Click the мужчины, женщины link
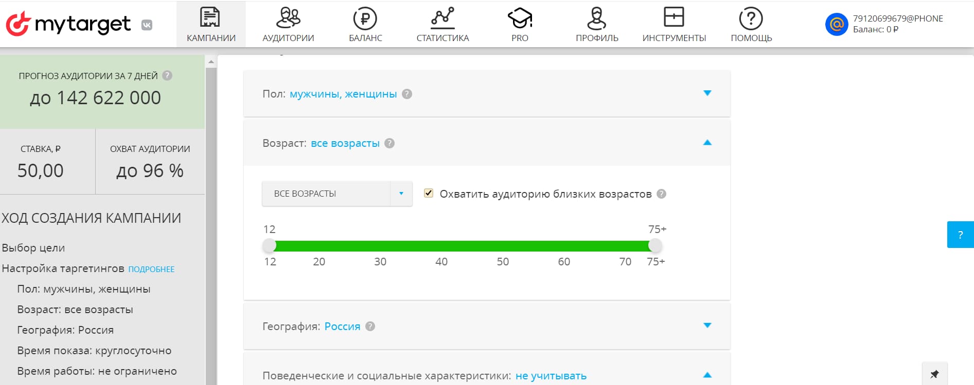Viewport: 974px width, 385px height. tap(343, 94)
